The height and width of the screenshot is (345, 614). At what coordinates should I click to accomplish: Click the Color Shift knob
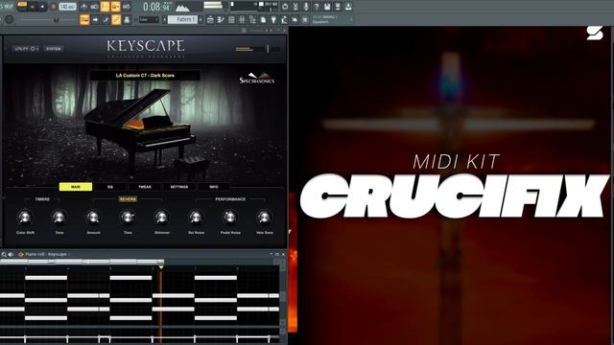[25, 218]
